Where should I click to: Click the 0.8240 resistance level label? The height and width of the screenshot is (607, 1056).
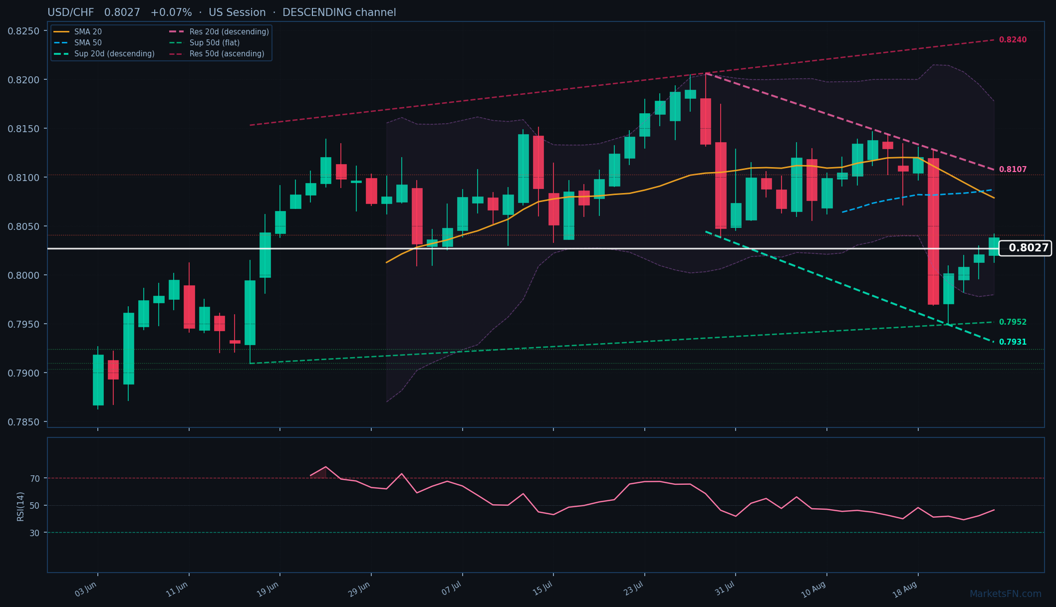point(1013,40)
